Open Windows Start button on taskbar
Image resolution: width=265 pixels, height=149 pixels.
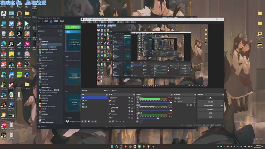pyautogui.click(x=112, y=146)
